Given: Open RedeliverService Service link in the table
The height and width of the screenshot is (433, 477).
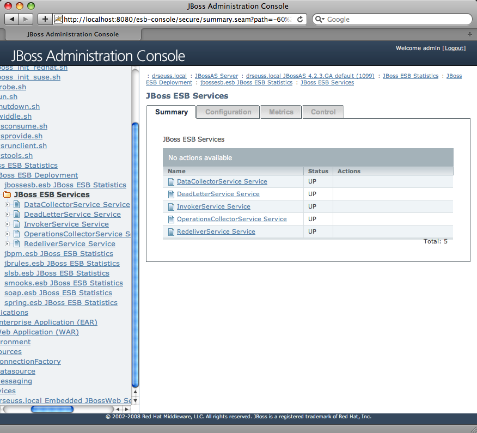Looking at the screenshot, I should pyautogui.click(x=216, y=231).
